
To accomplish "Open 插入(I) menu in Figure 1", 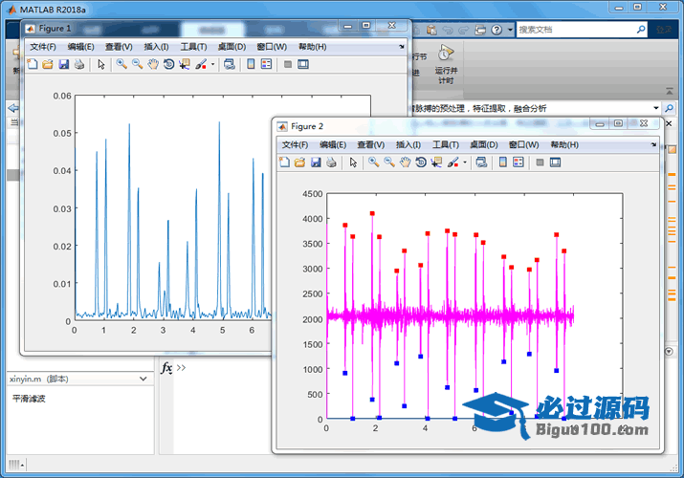I will (x=156, y=47).
